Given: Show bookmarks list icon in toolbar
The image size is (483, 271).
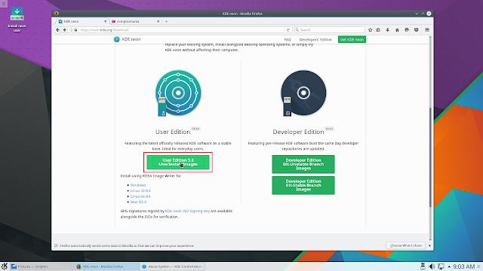Looking at the screenshot, I should pyautogui.click(x=378, y=30).
